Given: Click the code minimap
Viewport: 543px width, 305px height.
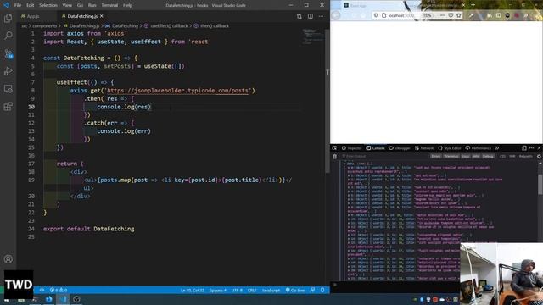Looking at the screenshot, I should tap(313, 36).
